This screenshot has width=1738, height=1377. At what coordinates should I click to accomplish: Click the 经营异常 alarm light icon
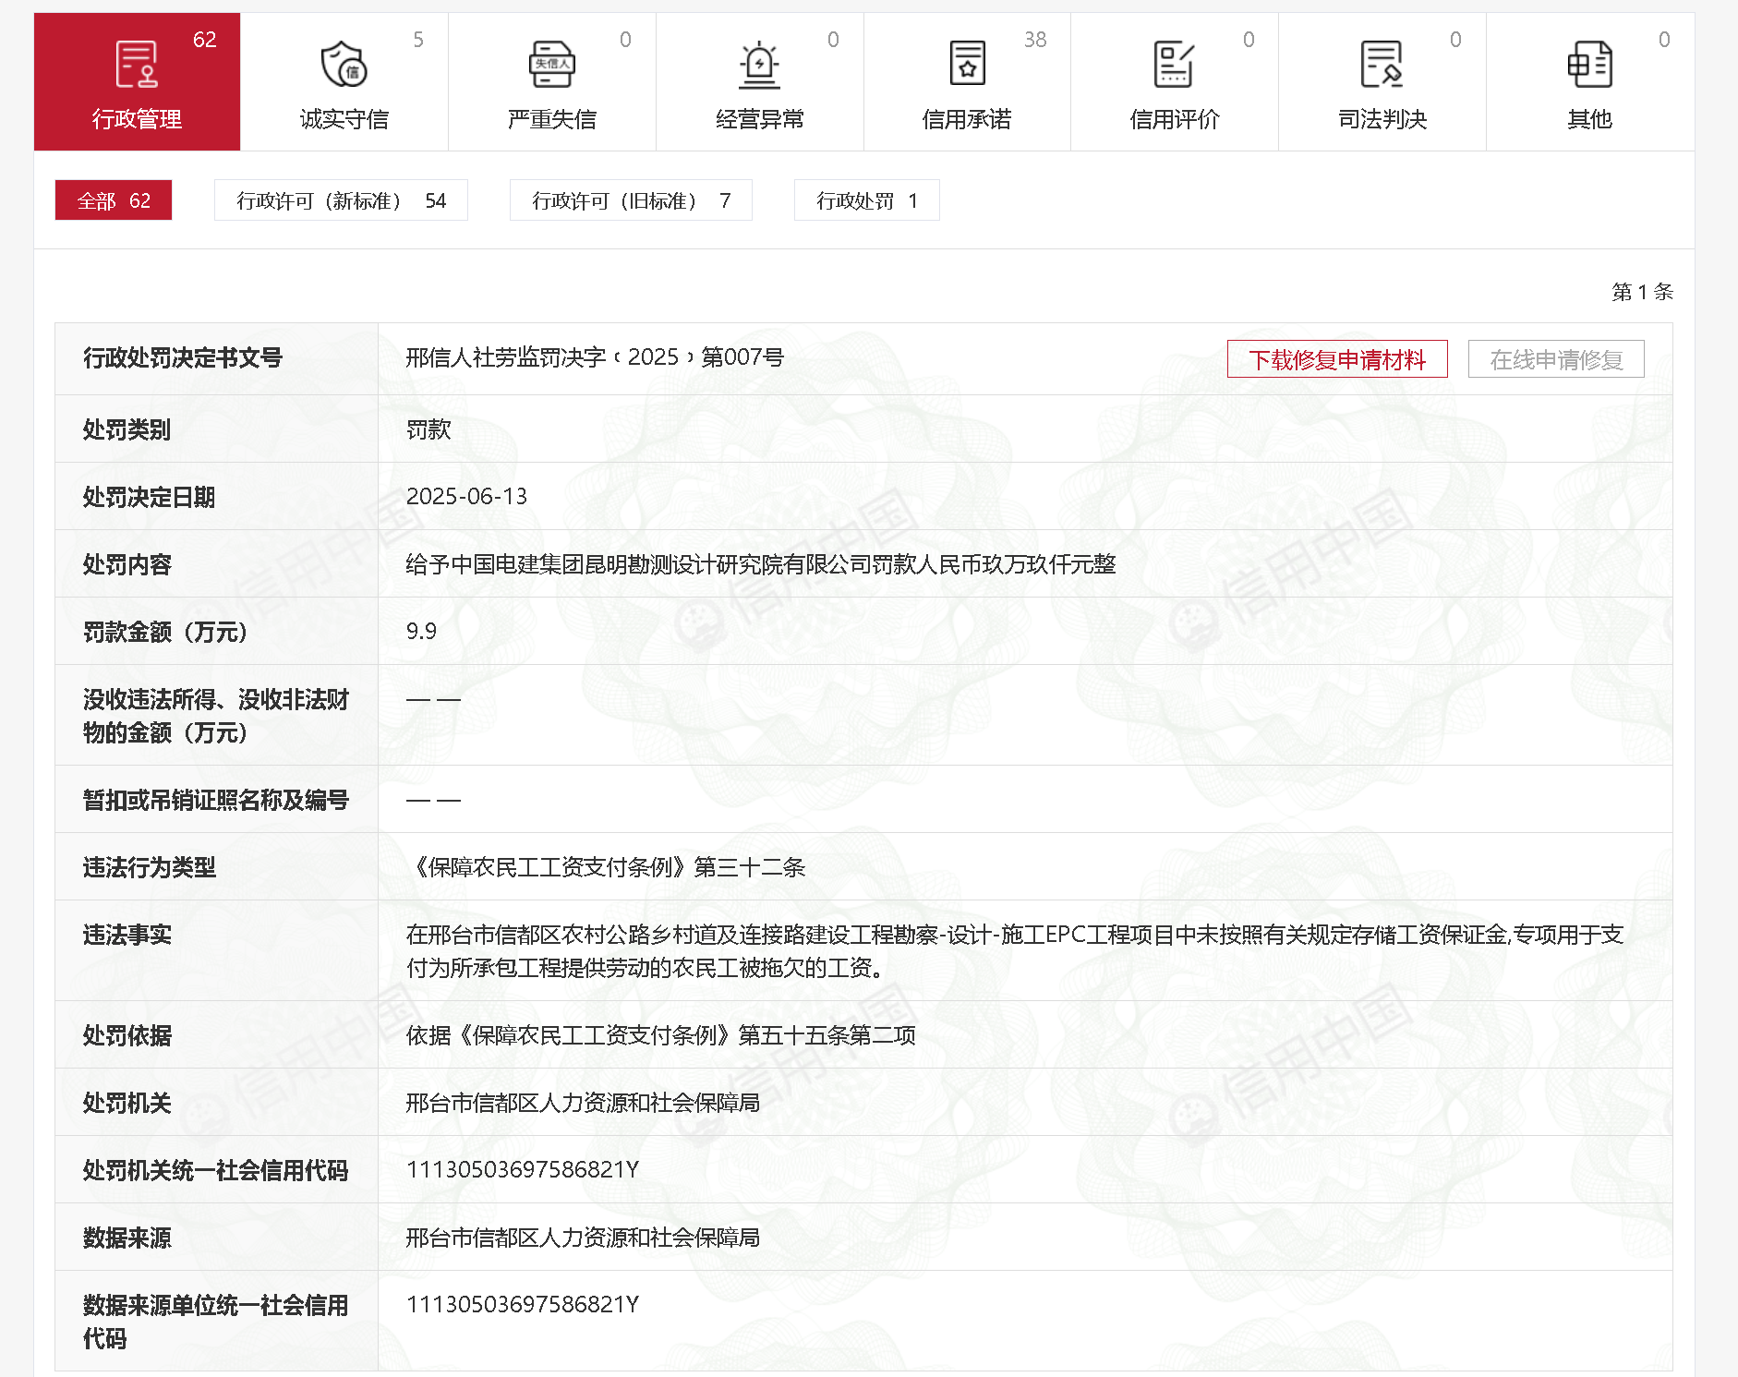tap(759, 65)
